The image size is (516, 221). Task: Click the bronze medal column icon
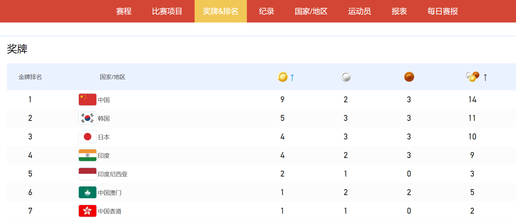pos(409,77)
